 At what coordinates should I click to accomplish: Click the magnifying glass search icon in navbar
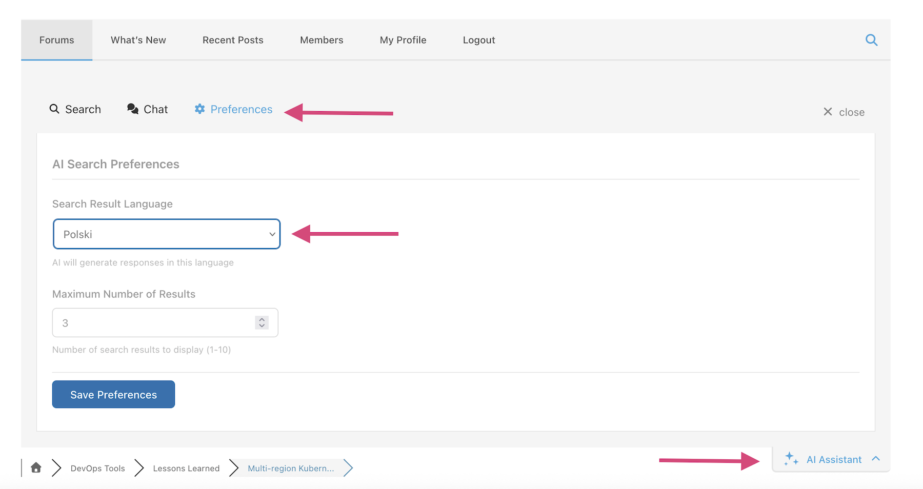(871, 40)
